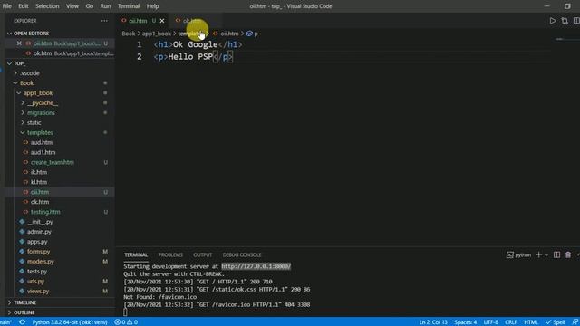Expand the static folder
The image size is (580, 326).
34,123
